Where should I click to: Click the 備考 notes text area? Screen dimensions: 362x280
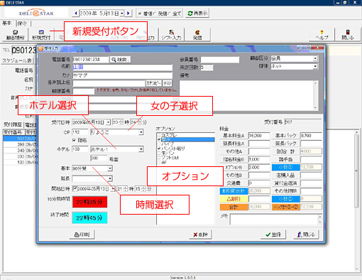pyautogui.click(x=246, y=95)
